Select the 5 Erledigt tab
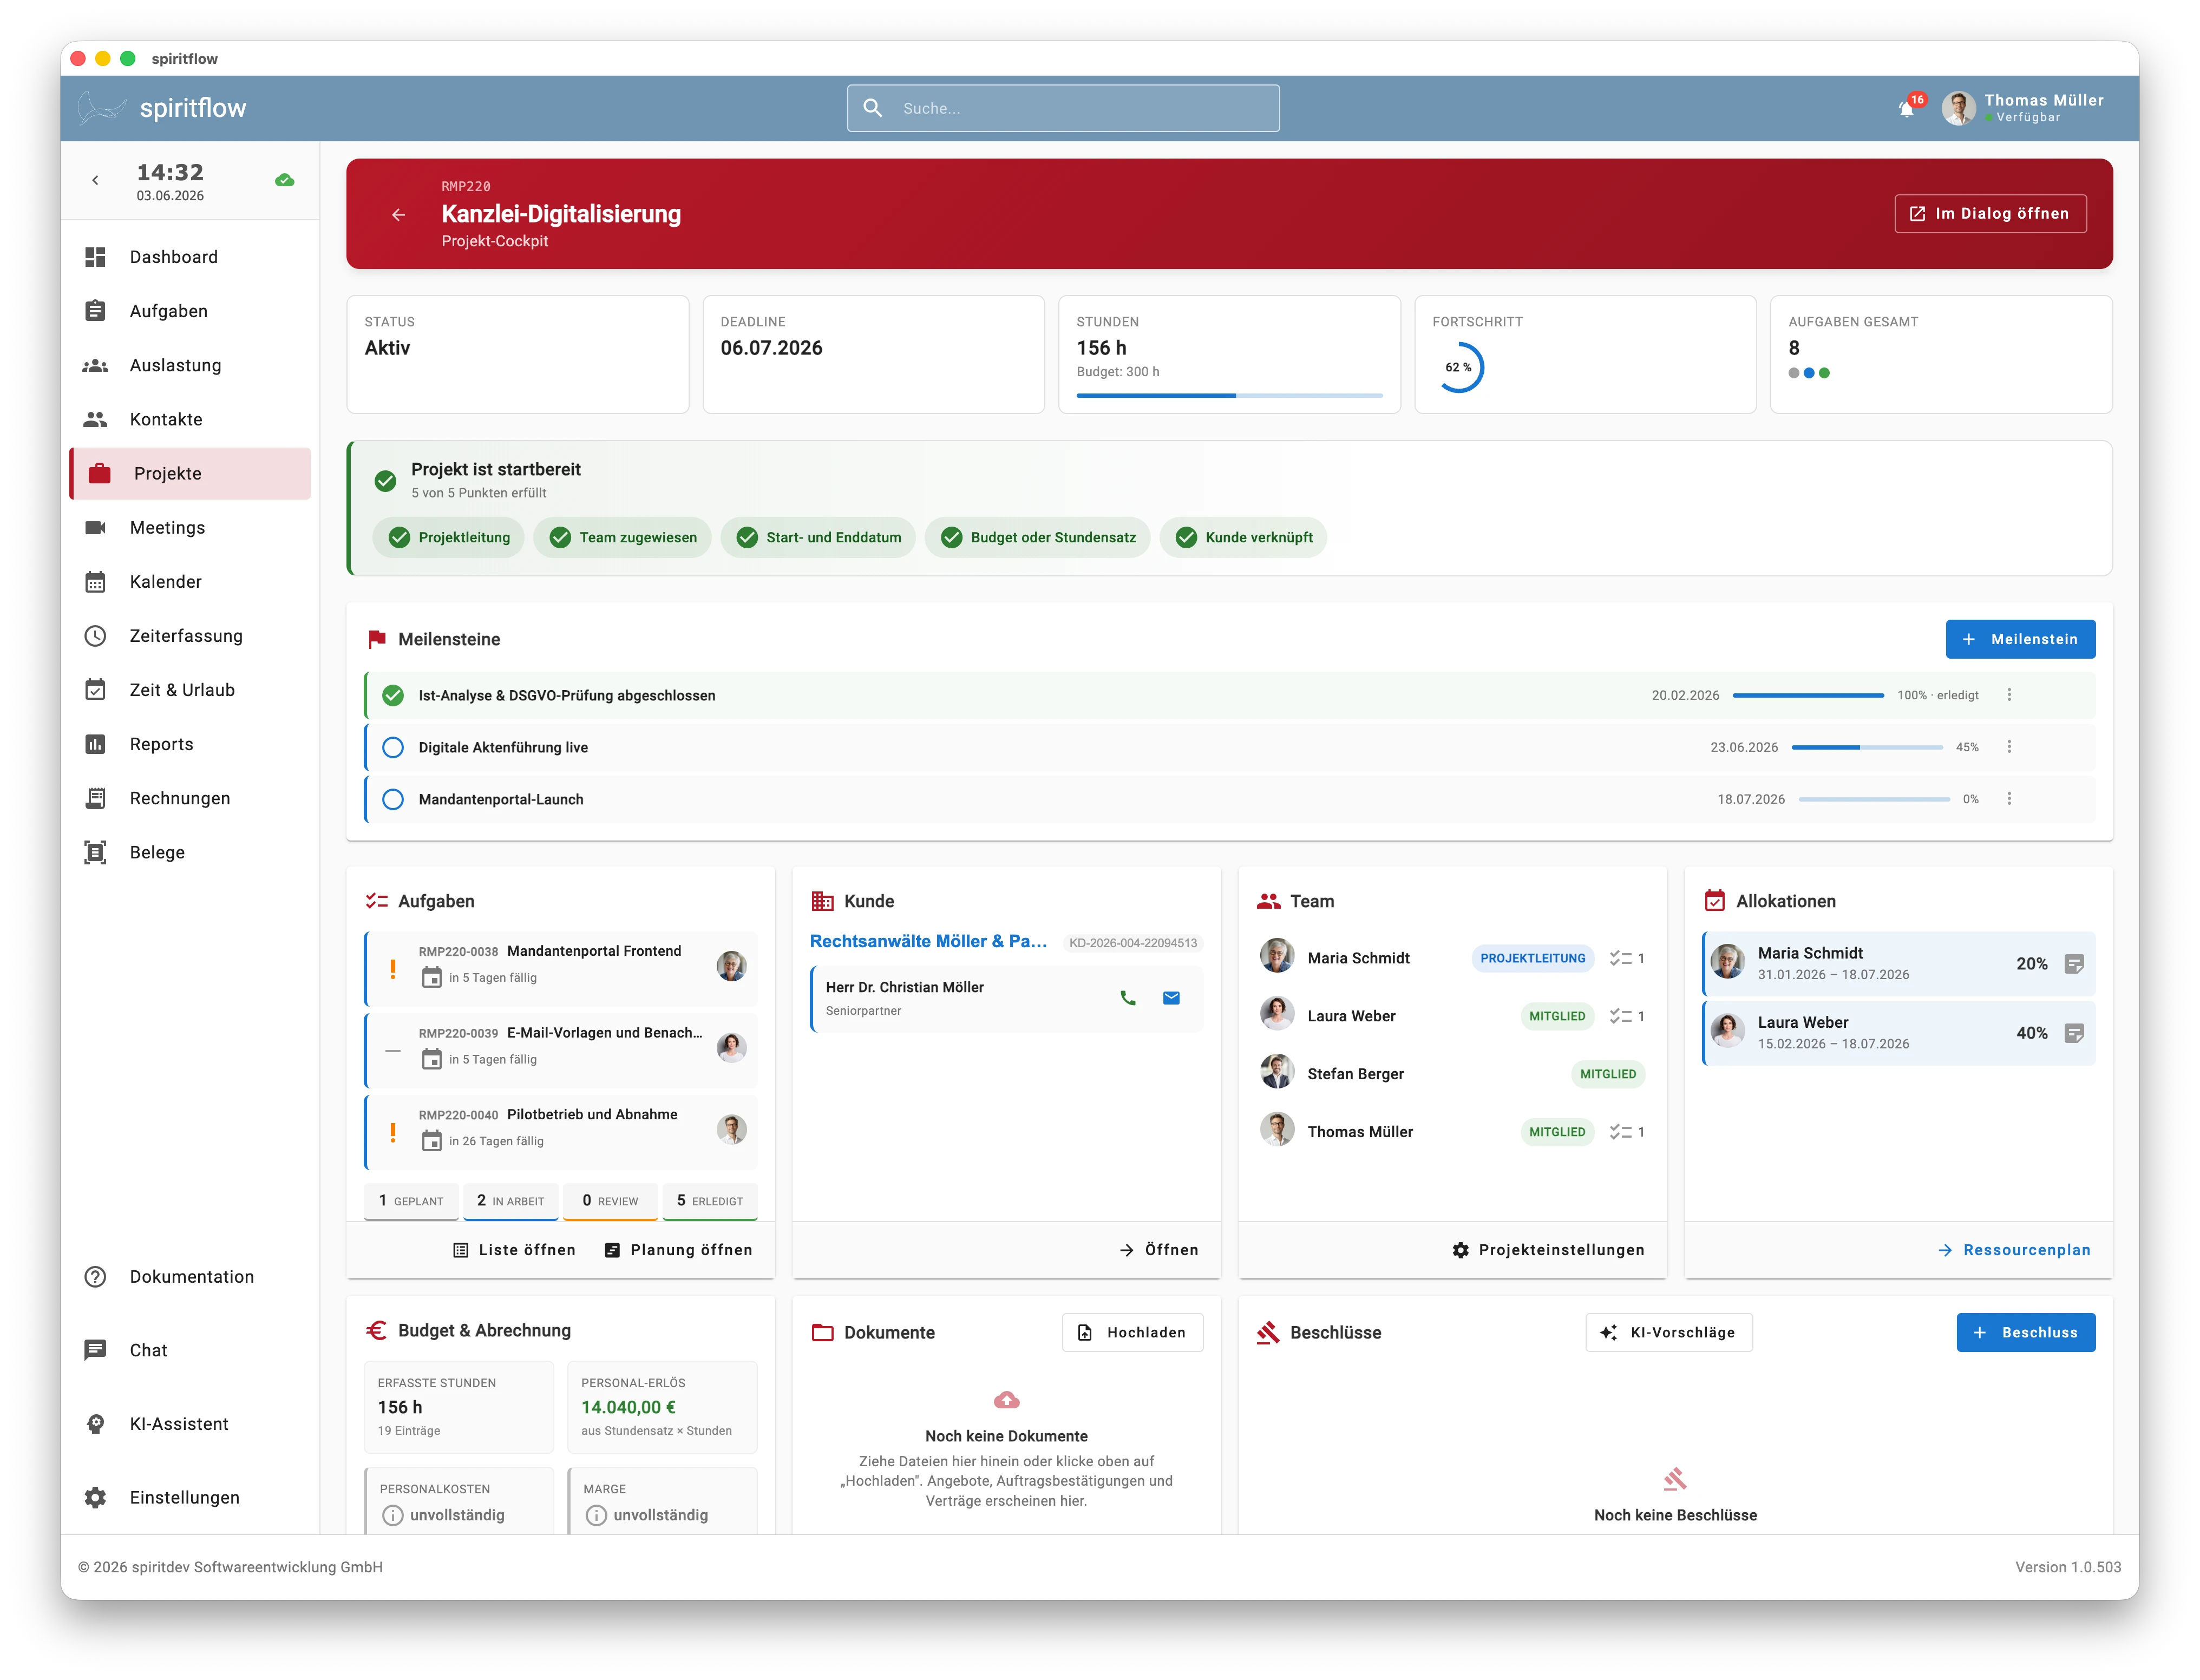This screenshot has height=1680, width=2200. [x=710, y=1201]
